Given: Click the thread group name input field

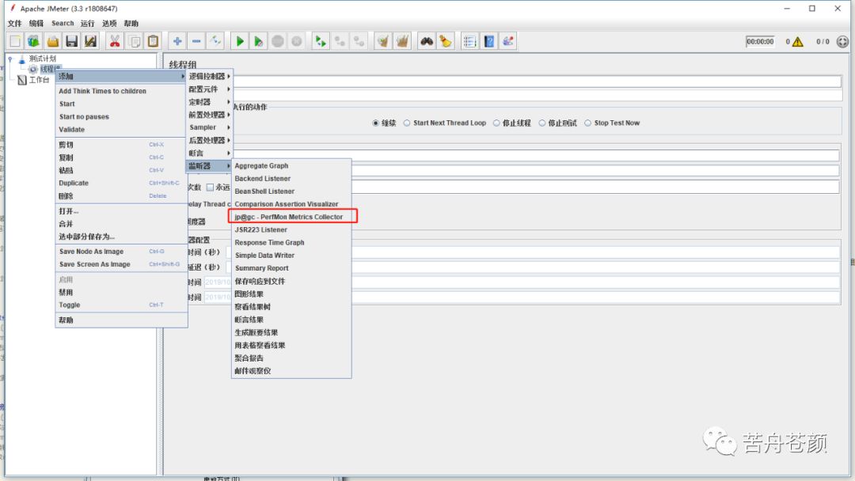Looking at the screenshot, I should click(x=537, y=81).
